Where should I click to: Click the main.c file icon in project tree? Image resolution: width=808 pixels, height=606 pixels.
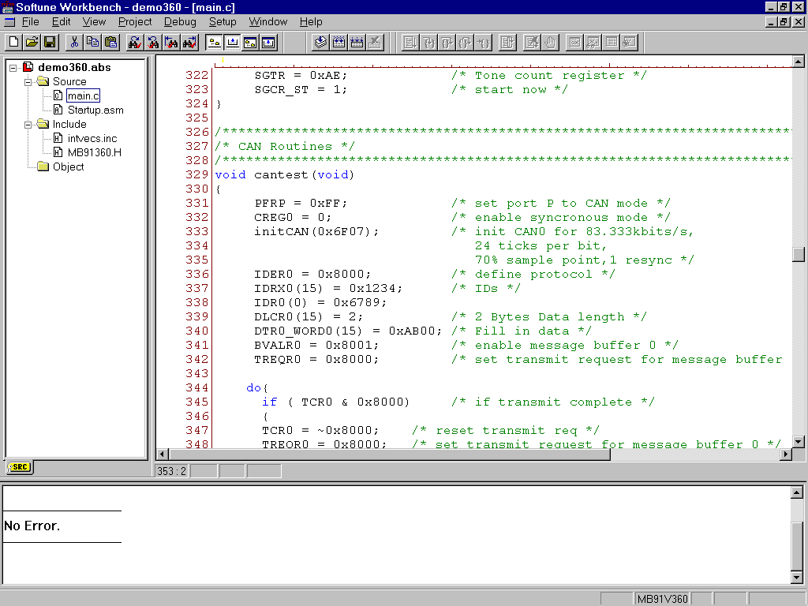coord(58,96)
